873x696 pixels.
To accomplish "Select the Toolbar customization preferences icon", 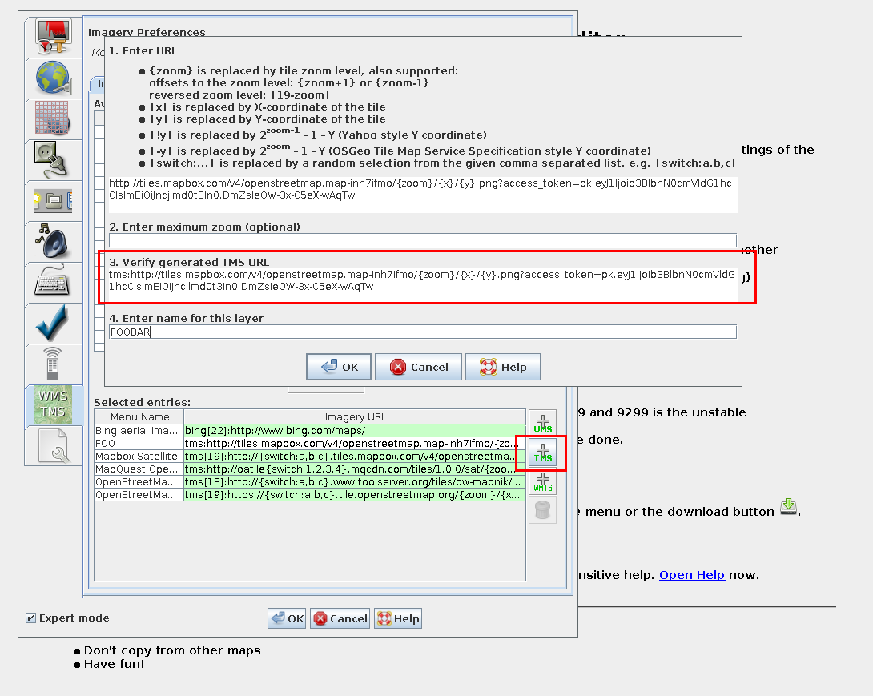I will (54, 200).
